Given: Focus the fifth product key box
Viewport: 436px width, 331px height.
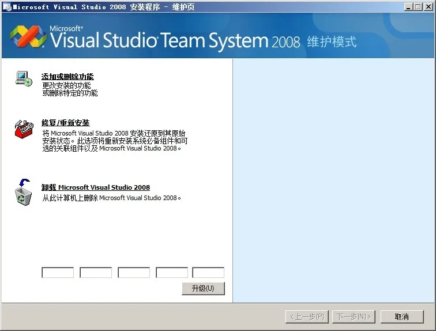Looking at the screenshot, I should [x=208, y=273].
